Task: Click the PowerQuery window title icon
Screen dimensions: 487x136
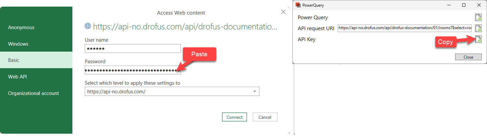Action: point(298,5)
